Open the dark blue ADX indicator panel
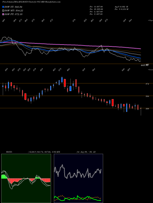 [78, 178]
